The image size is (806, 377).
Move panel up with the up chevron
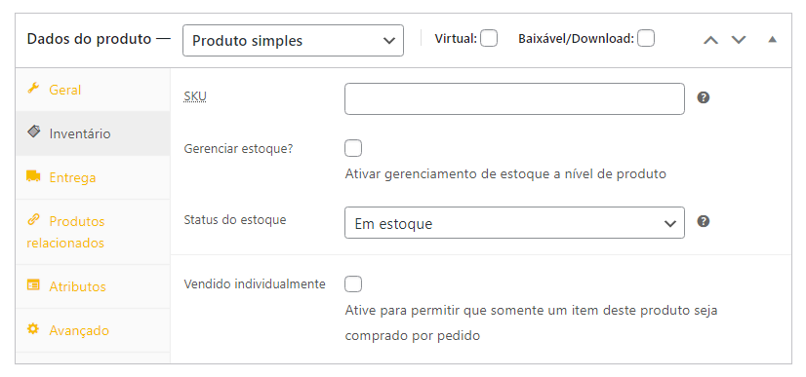click(x=710, y=40)
